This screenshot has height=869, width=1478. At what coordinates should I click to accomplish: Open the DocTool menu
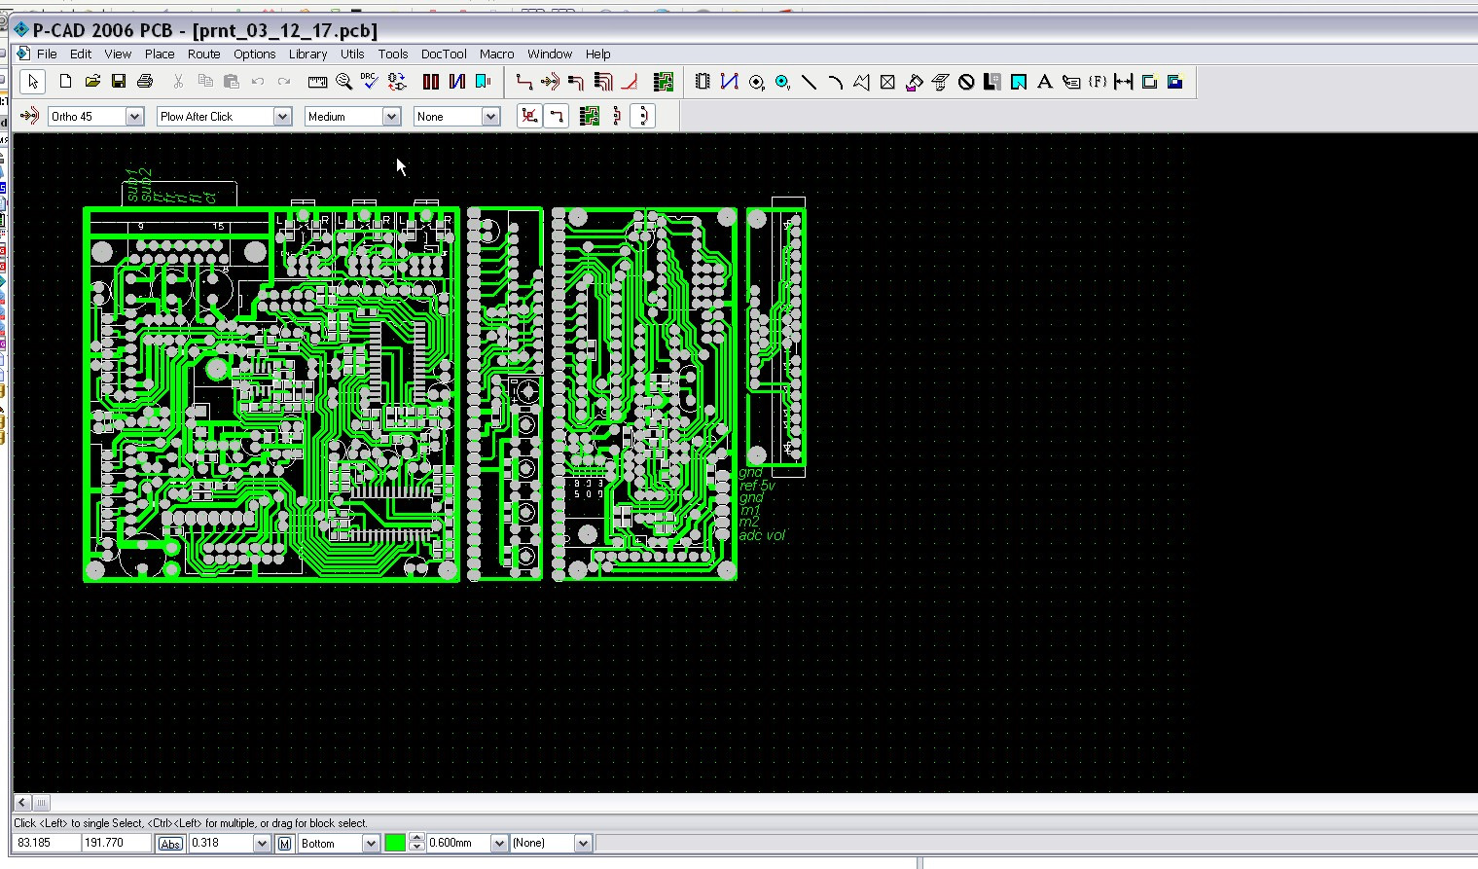pos(444,54)
